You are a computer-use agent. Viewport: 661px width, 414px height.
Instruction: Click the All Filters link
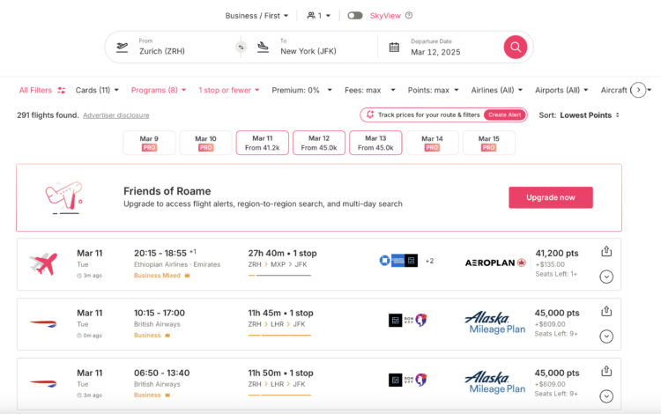click(x=35, y=90)
